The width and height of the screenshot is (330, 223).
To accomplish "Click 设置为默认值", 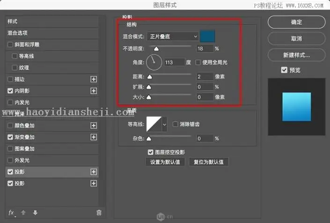I will click(165, 162).
